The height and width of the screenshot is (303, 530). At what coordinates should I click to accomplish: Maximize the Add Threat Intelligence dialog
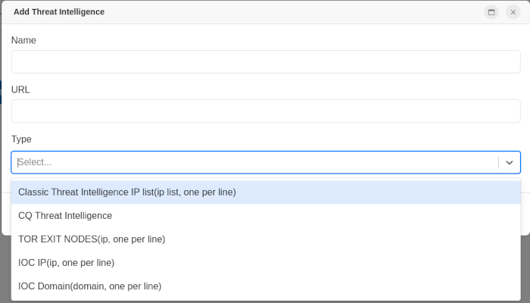coord(491,12)
